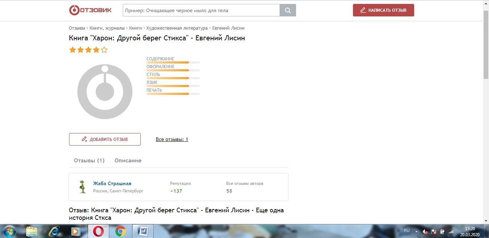Click the fifth empty rating star
Screen dimensions: 489x238
[104, 50]
